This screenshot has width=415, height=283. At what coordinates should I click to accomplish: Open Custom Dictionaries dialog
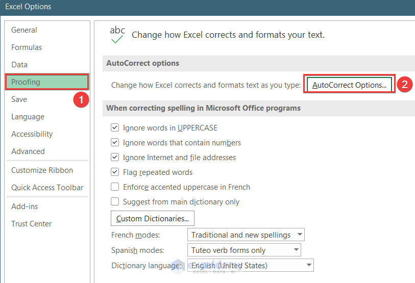click(x=153, y=218)
